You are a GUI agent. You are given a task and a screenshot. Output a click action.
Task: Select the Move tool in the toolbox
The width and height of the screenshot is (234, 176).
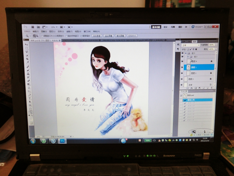point(26,45)
